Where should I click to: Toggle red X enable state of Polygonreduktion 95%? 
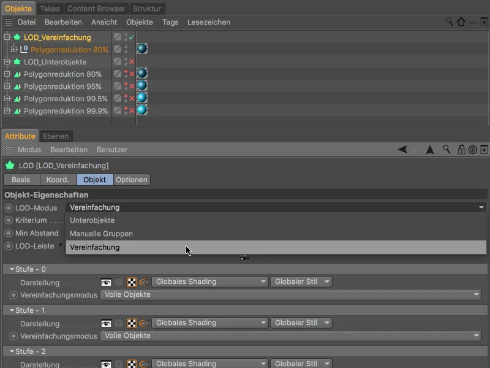click(132, 86)
